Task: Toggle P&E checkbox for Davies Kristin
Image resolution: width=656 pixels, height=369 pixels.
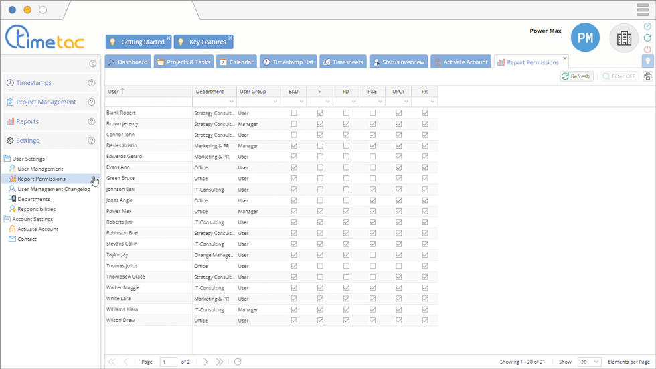Action: tap(372, 145)
